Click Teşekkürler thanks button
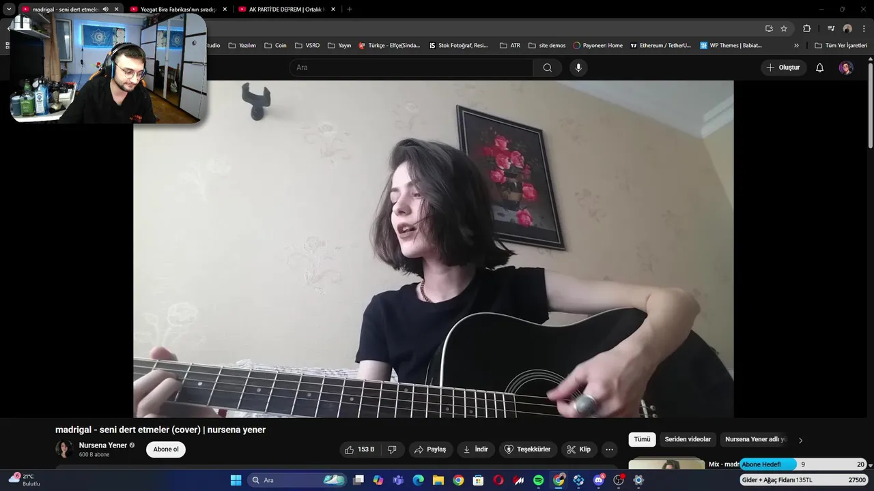This screenshot has width=874, height=491. [x=527, y=449]
